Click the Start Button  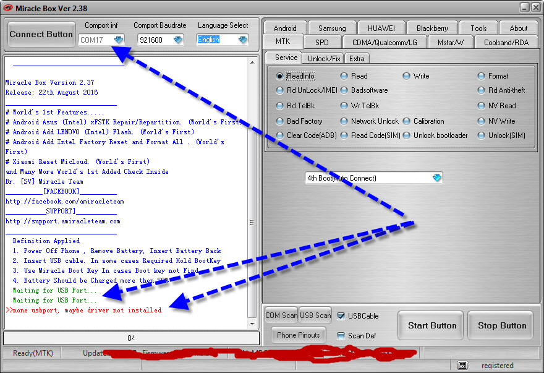(x=431, y=325)
